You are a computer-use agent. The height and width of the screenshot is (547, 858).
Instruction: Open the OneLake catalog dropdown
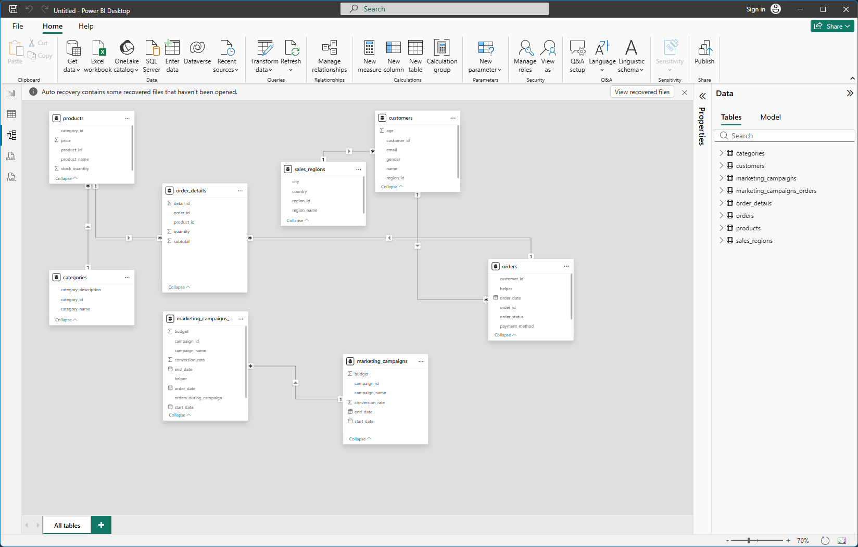click(136, 70)
